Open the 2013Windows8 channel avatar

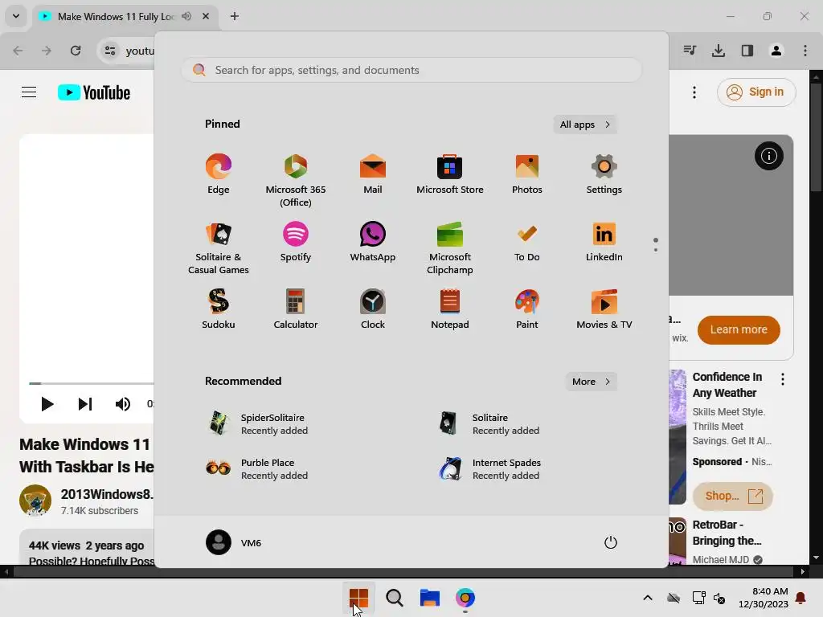pos(35,501)
